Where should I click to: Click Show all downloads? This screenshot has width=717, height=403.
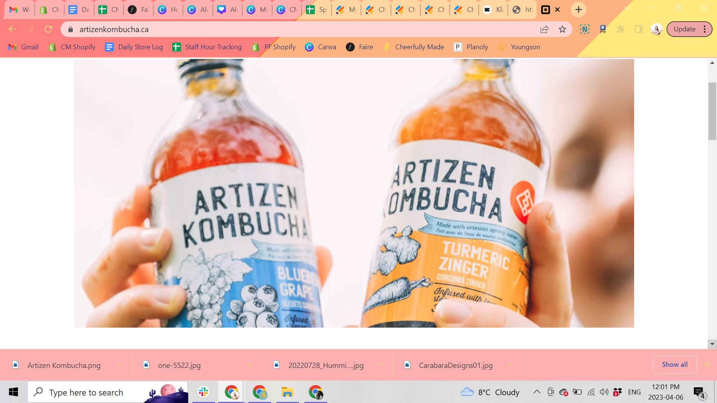coord(674,365)
